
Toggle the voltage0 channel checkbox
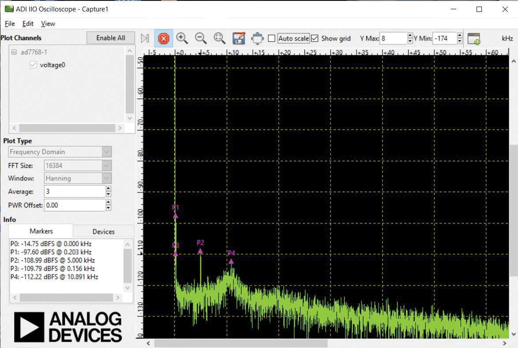point(33,64)
